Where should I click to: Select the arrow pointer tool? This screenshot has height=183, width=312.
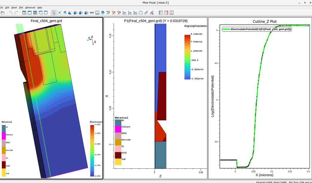[x=54, y=13]
